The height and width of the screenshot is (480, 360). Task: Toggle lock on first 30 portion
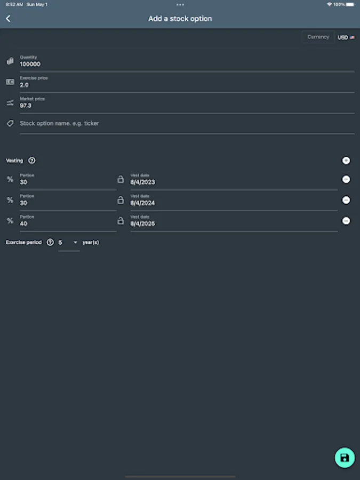tap(121, 180)
